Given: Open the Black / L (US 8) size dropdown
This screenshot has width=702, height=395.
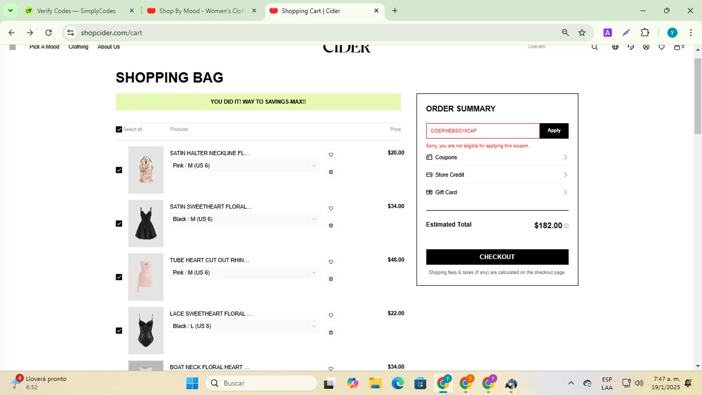Looking at the screenshot, I should [244, 326].
